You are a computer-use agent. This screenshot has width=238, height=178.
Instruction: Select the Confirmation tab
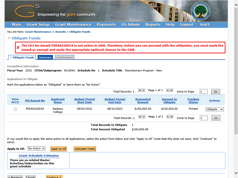tap(65, 57)
